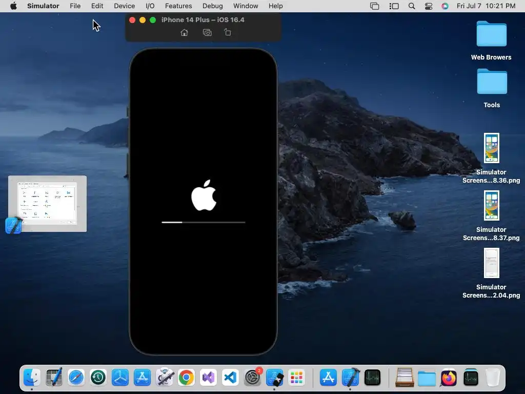Select the Web Browers folder on the desktop
The image size is (525, 394).
point(491,41)
